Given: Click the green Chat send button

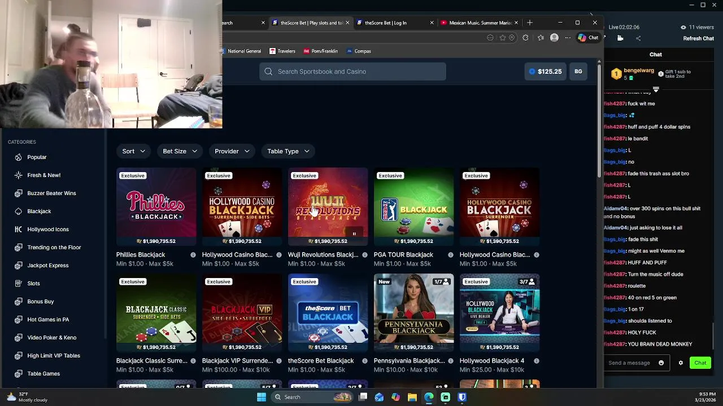Looking at the screenshot, I should tap(700, 363).
